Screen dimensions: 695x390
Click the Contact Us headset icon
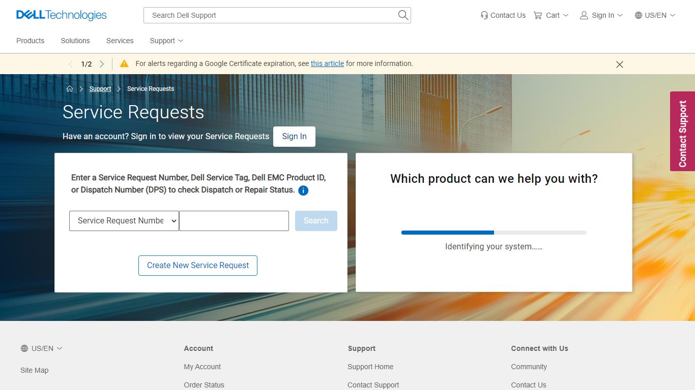(x=484, y=15)
